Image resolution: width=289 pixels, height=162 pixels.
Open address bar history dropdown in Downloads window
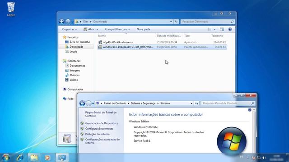point(171,22)
